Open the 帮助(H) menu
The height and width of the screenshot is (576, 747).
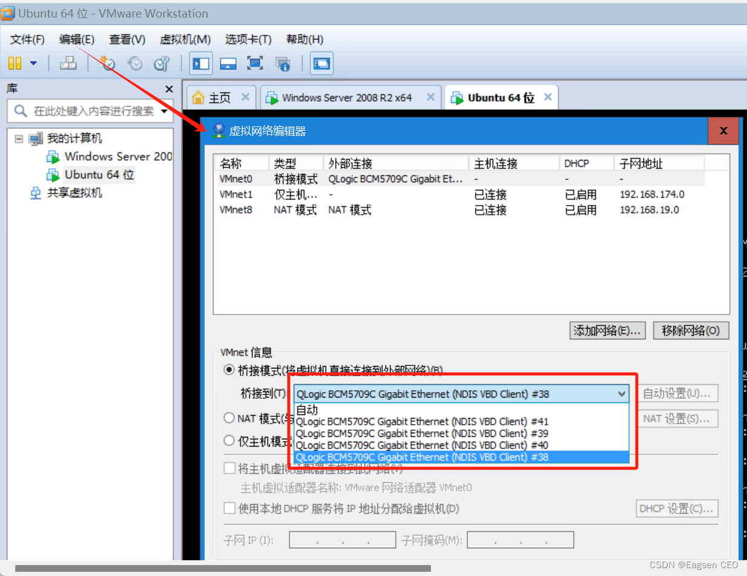coord(304,39)
